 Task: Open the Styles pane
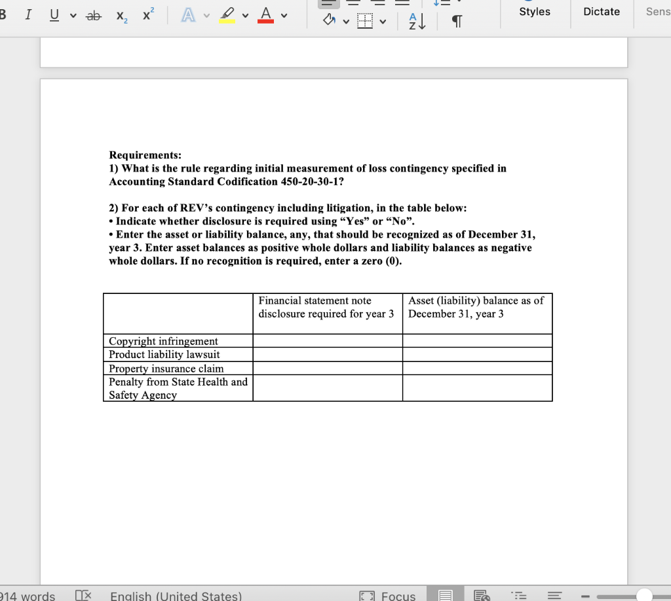coord(535,12)
